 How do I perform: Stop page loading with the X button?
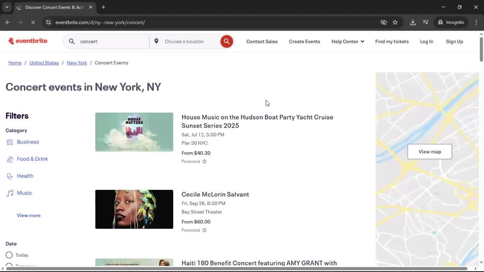pyautogui.click(x=33, y=22)
